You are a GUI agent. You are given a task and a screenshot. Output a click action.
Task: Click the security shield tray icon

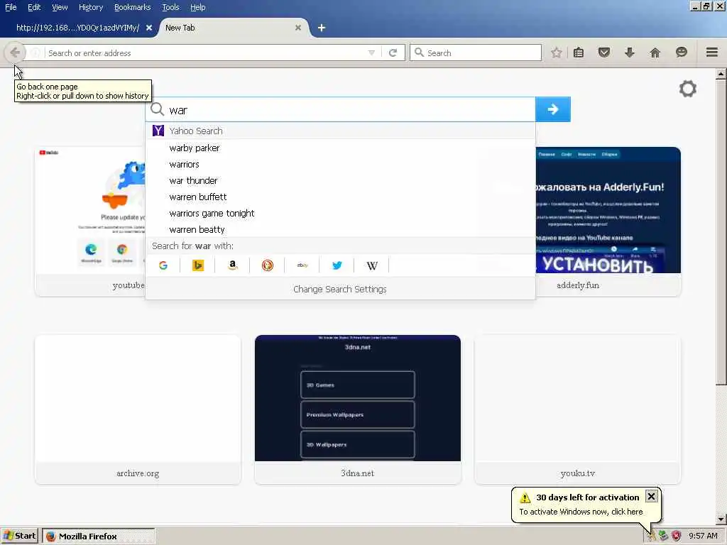pyautogui.click(x=677, y=536)
